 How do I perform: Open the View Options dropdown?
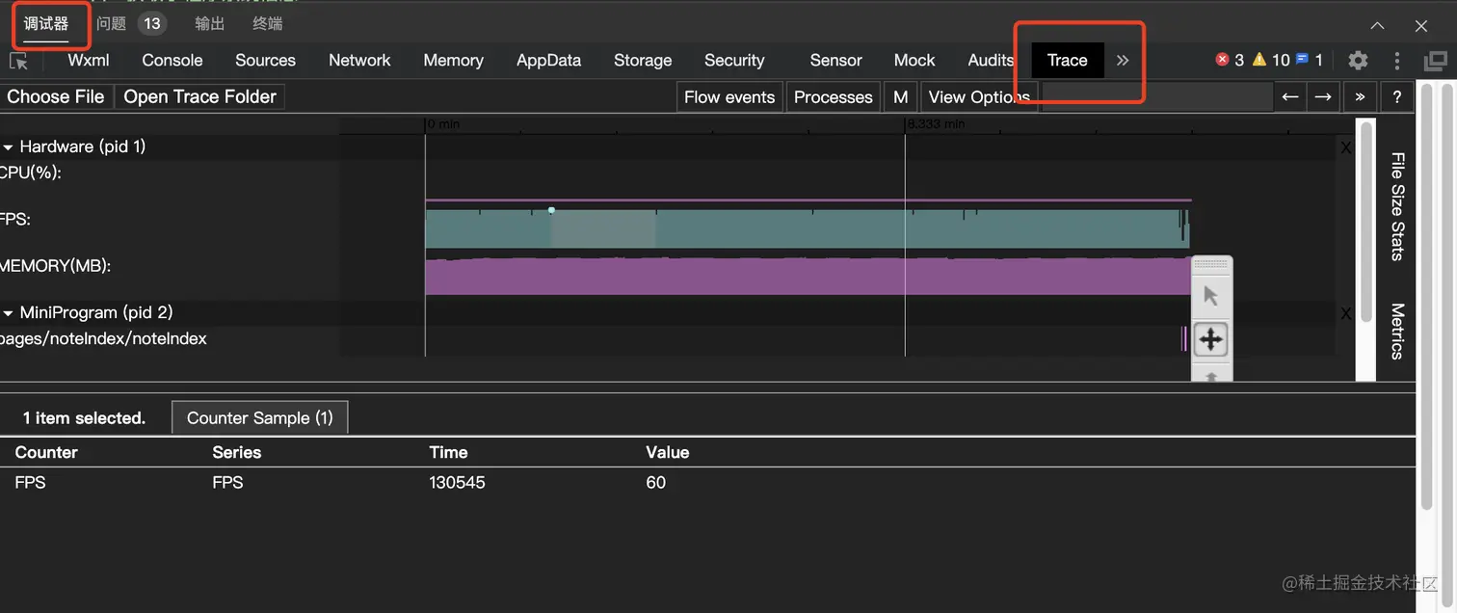pyautogui.click(x=978, y=96)
